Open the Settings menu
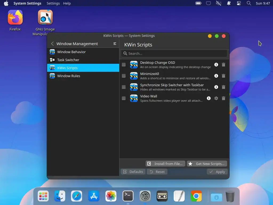 coord(53,3)
